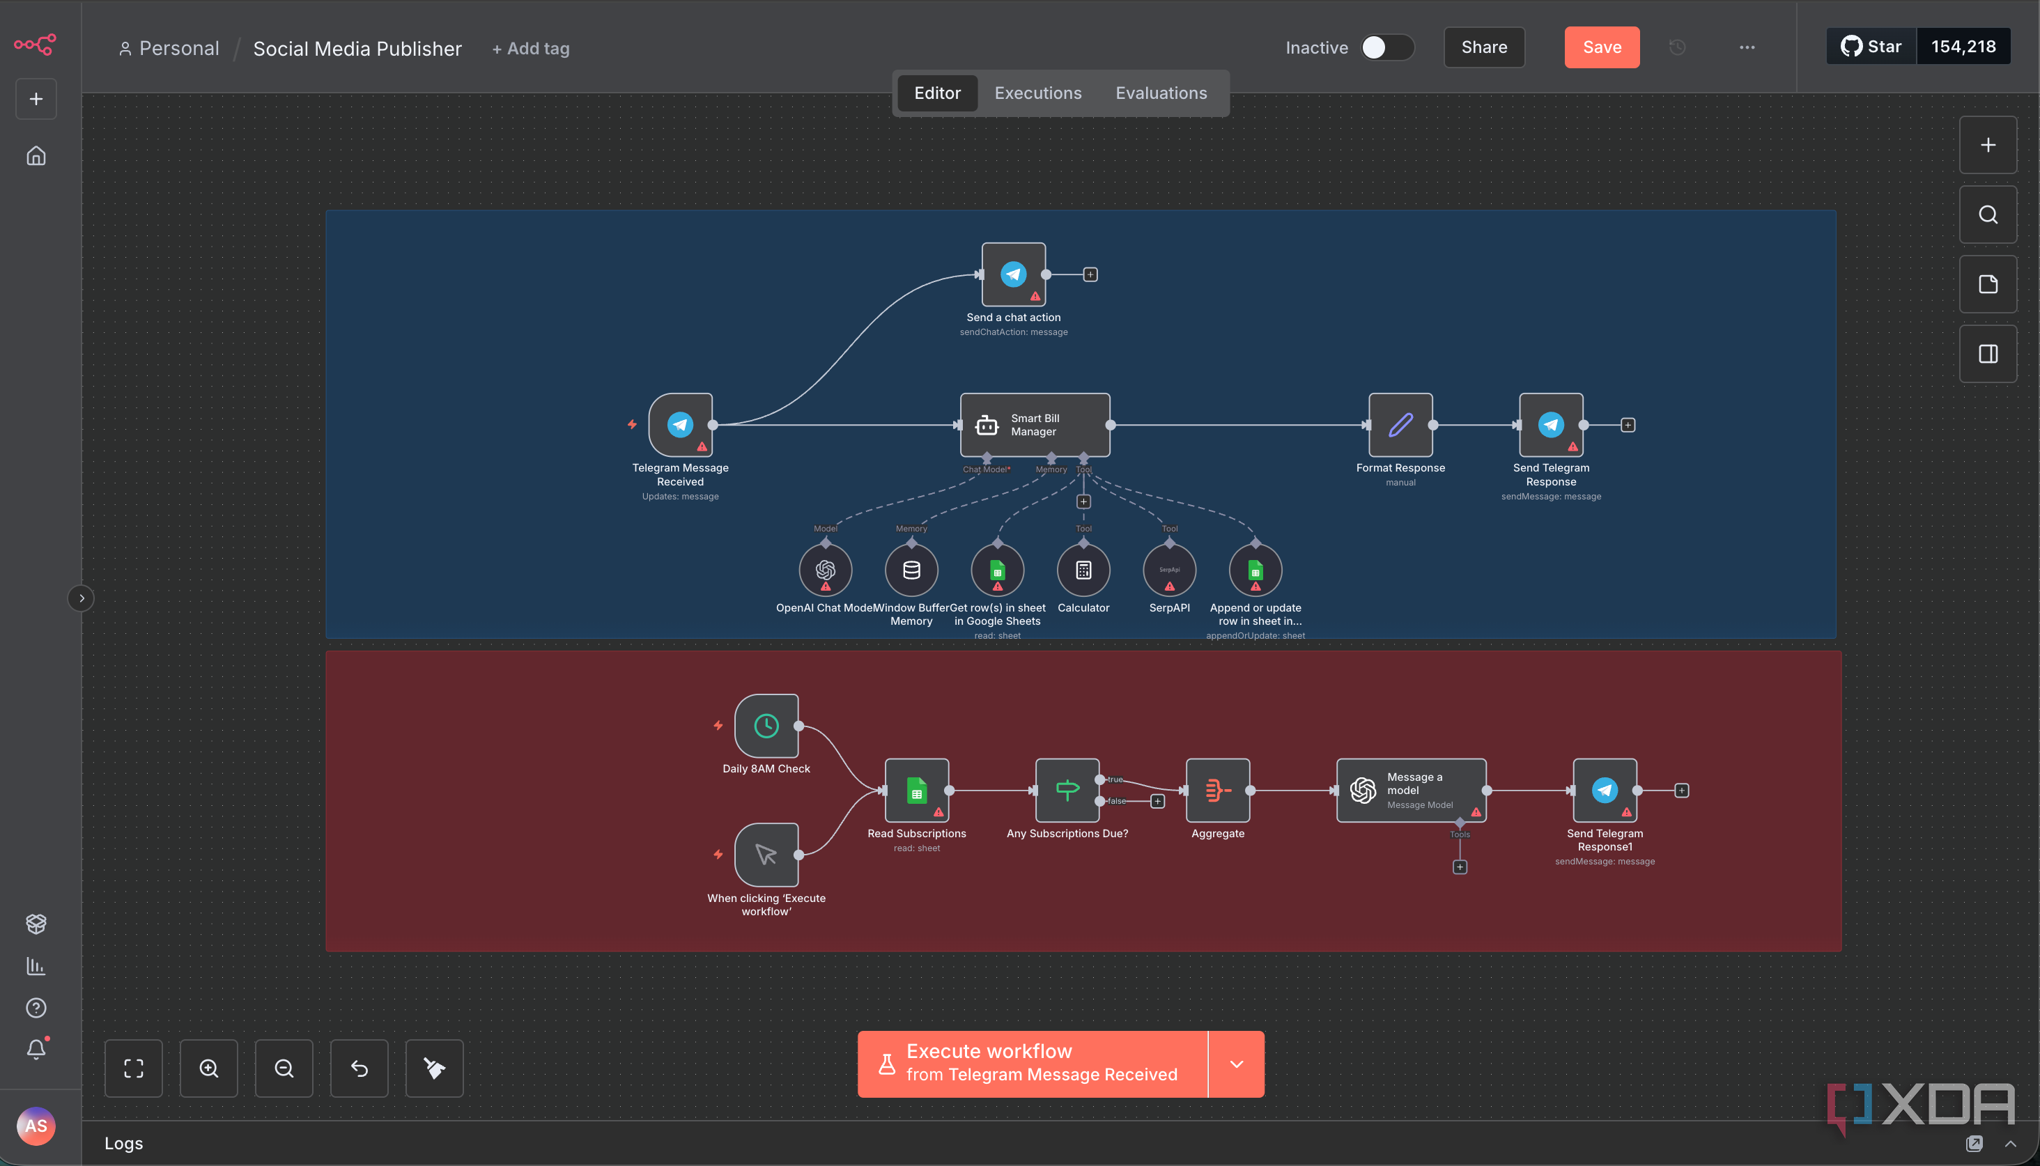Open the three-dot workflow options menu
Screen dimensions: 2040x1166
[x=1747, y=47]
